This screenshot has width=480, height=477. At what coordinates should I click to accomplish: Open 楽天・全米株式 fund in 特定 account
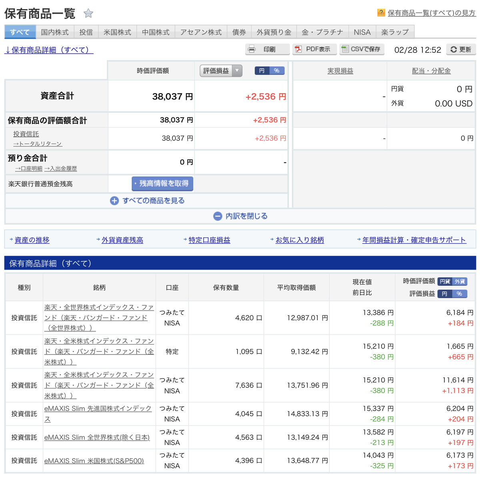click(x=99, y=351)
